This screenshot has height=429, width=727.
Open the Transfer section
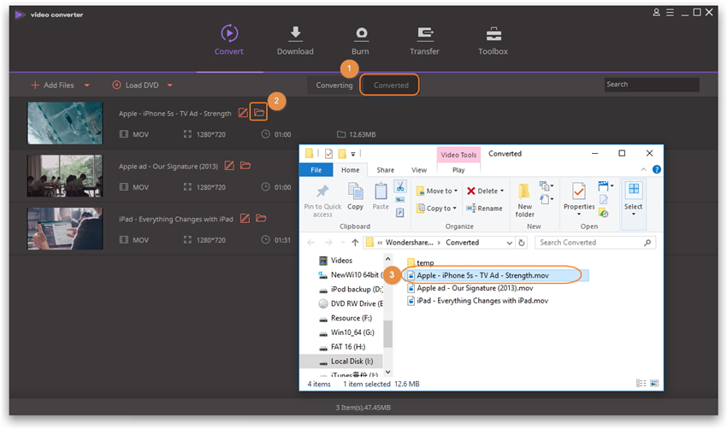click(x=424, y=40)
